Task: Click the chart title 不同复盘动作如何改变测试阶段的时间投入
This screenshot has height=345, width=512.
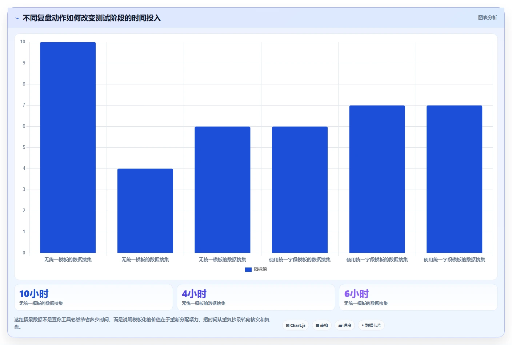Action: coord(92,18)
